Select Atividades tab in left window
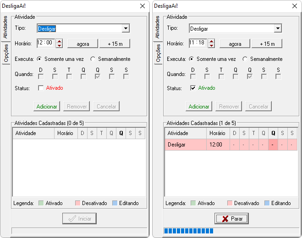 click(5, 27)
